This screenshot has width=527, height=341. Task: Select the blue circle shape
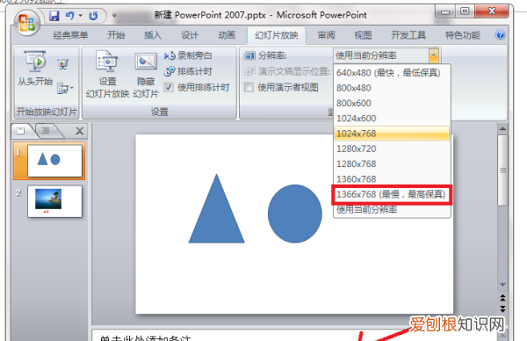pyautogui.click(x=295, y=214)
